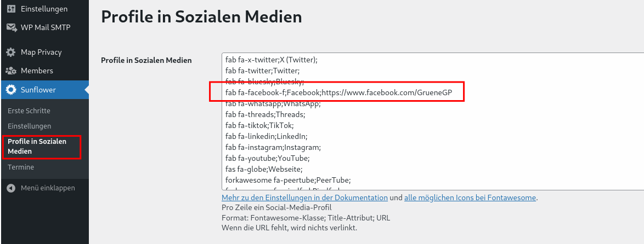This screenshot has width=644, height=244.
Task: Open the documentation settings link
Action: point(304,197)
